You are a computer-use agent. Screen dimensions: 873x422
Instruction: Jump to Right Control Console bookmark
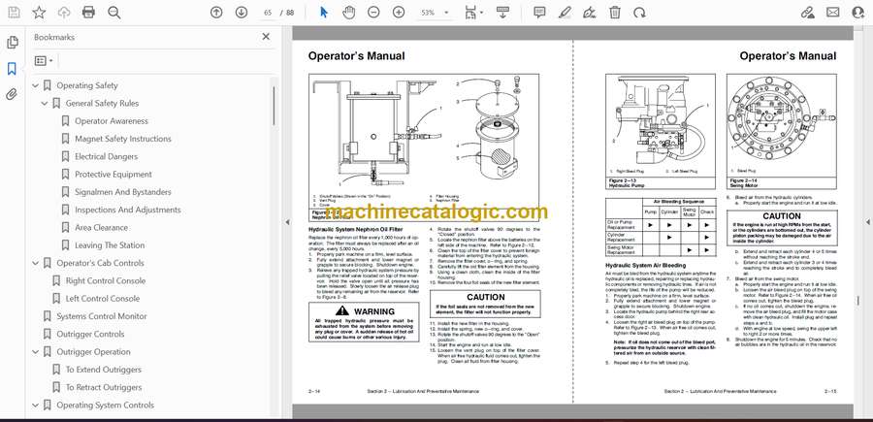(105, 281)
